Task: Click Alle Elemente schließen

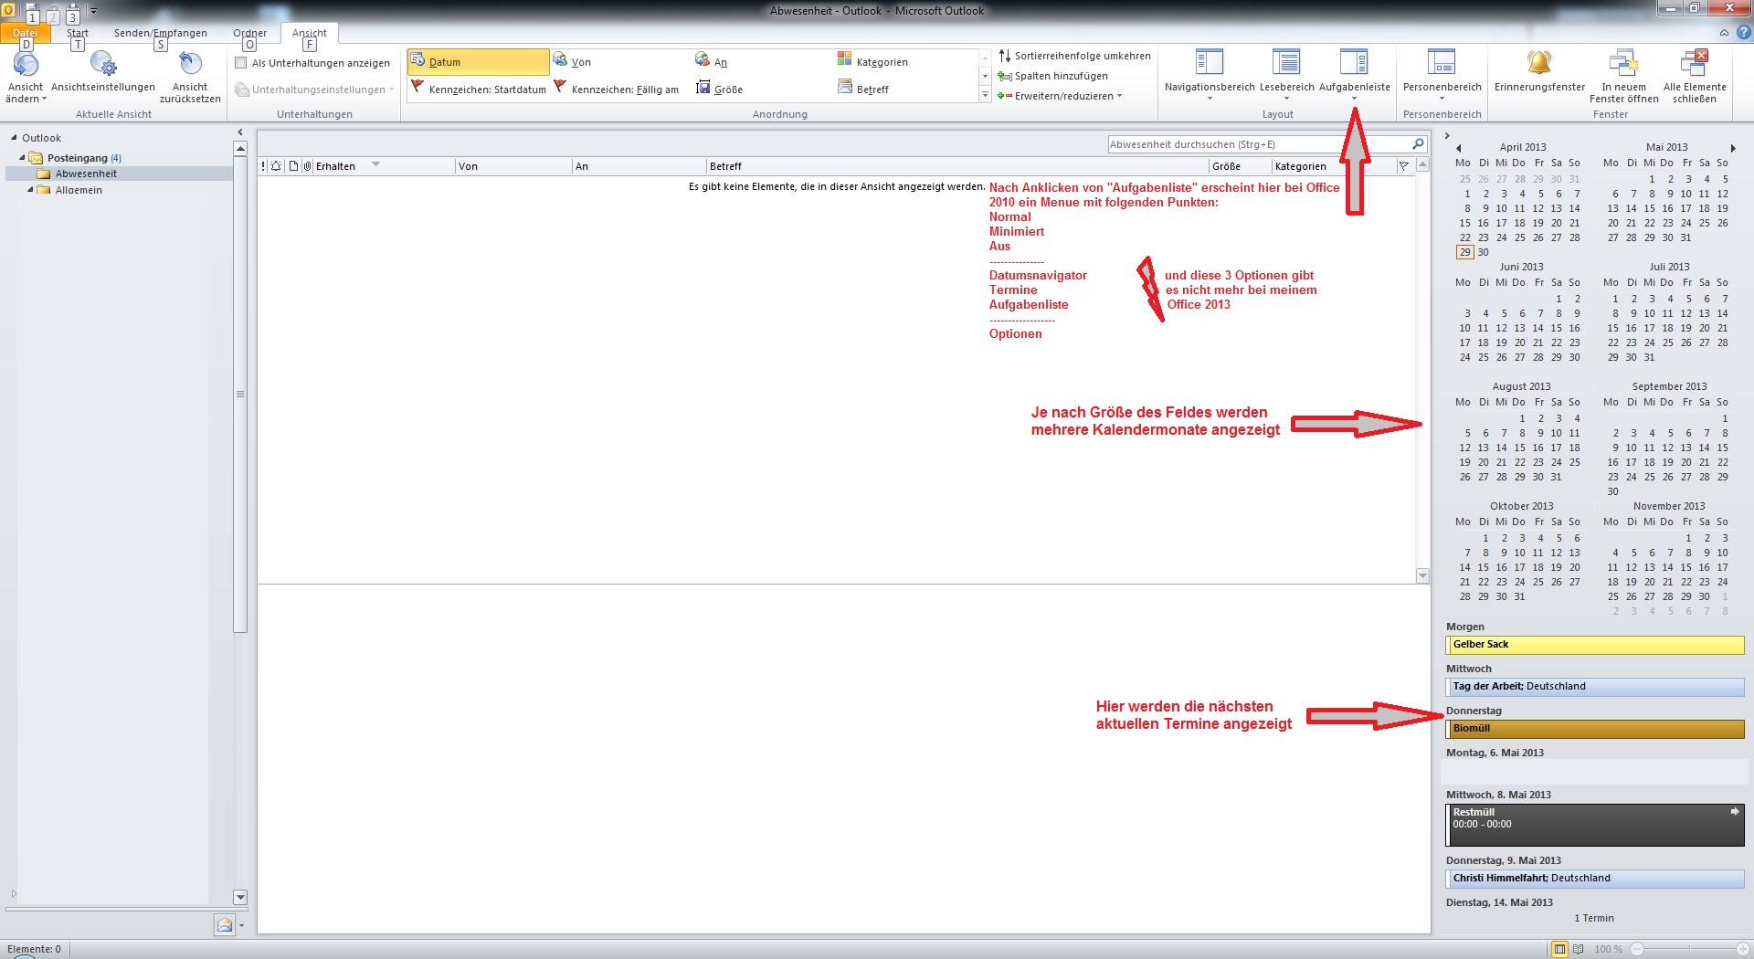Action: tap(1695, 77)
